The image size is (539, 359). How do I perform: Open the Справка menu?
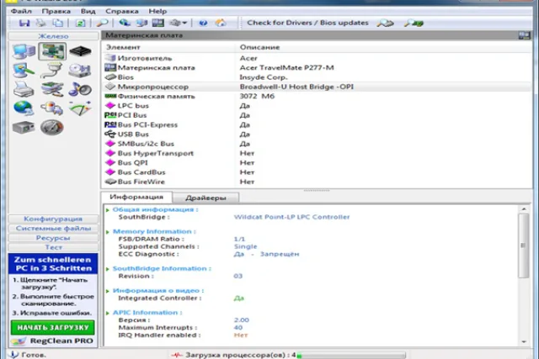(x=122, y=11)
